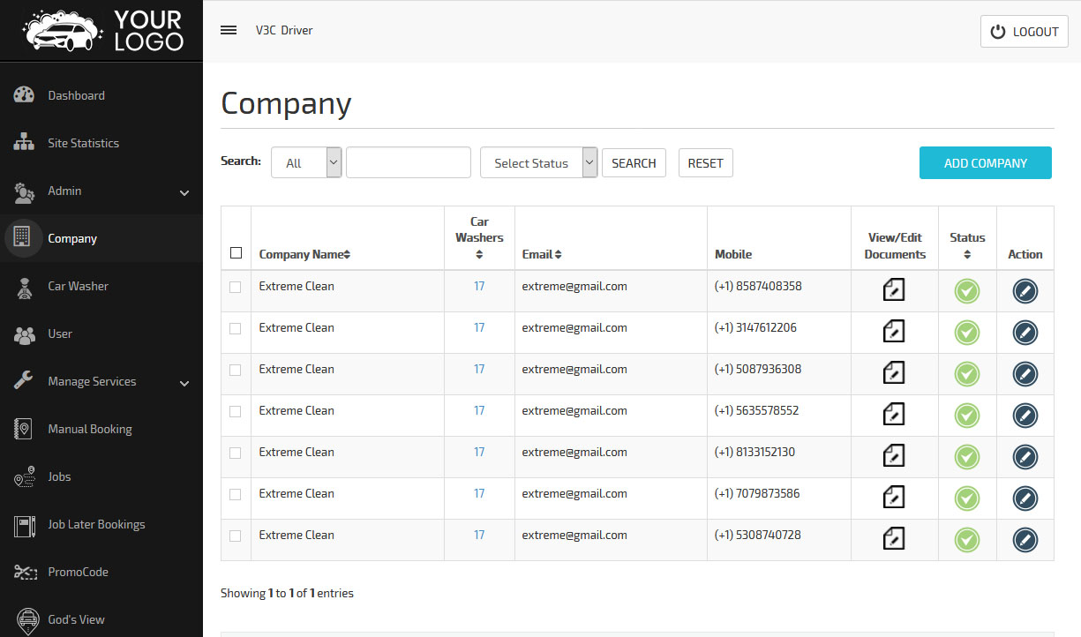1081x637 pixels.
Task: Open documents icon for mobile 8587408358 row
Action: click(x=894, y=290)
